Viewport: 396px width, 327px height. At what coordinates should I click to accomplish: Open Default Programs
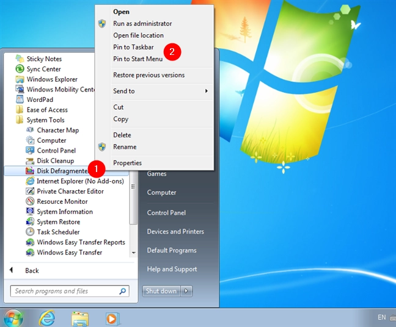[172, 250]
